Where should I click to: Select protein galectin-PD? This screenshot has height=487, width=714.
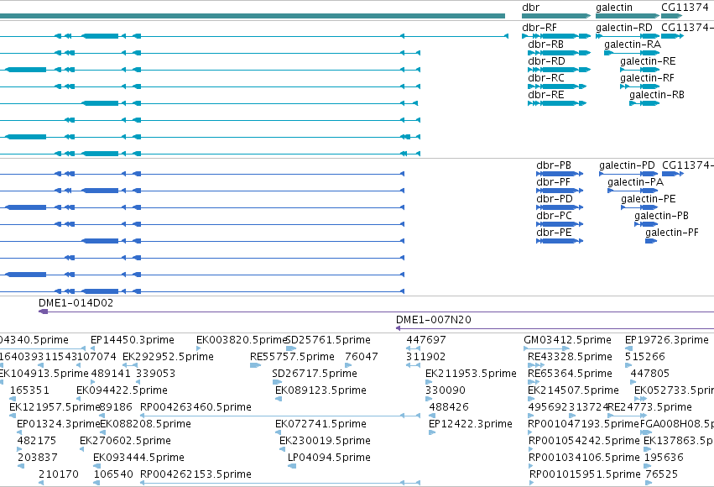click(x=627, y=165)
